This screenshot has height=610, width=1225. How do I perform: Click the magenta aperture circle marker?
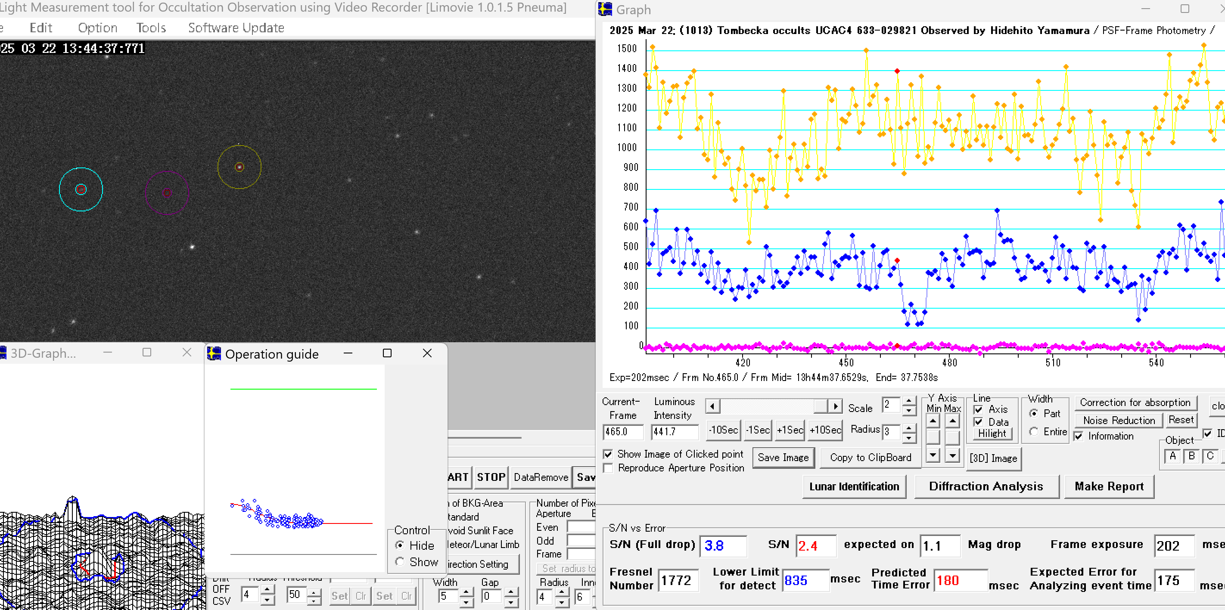coord(167,192)
